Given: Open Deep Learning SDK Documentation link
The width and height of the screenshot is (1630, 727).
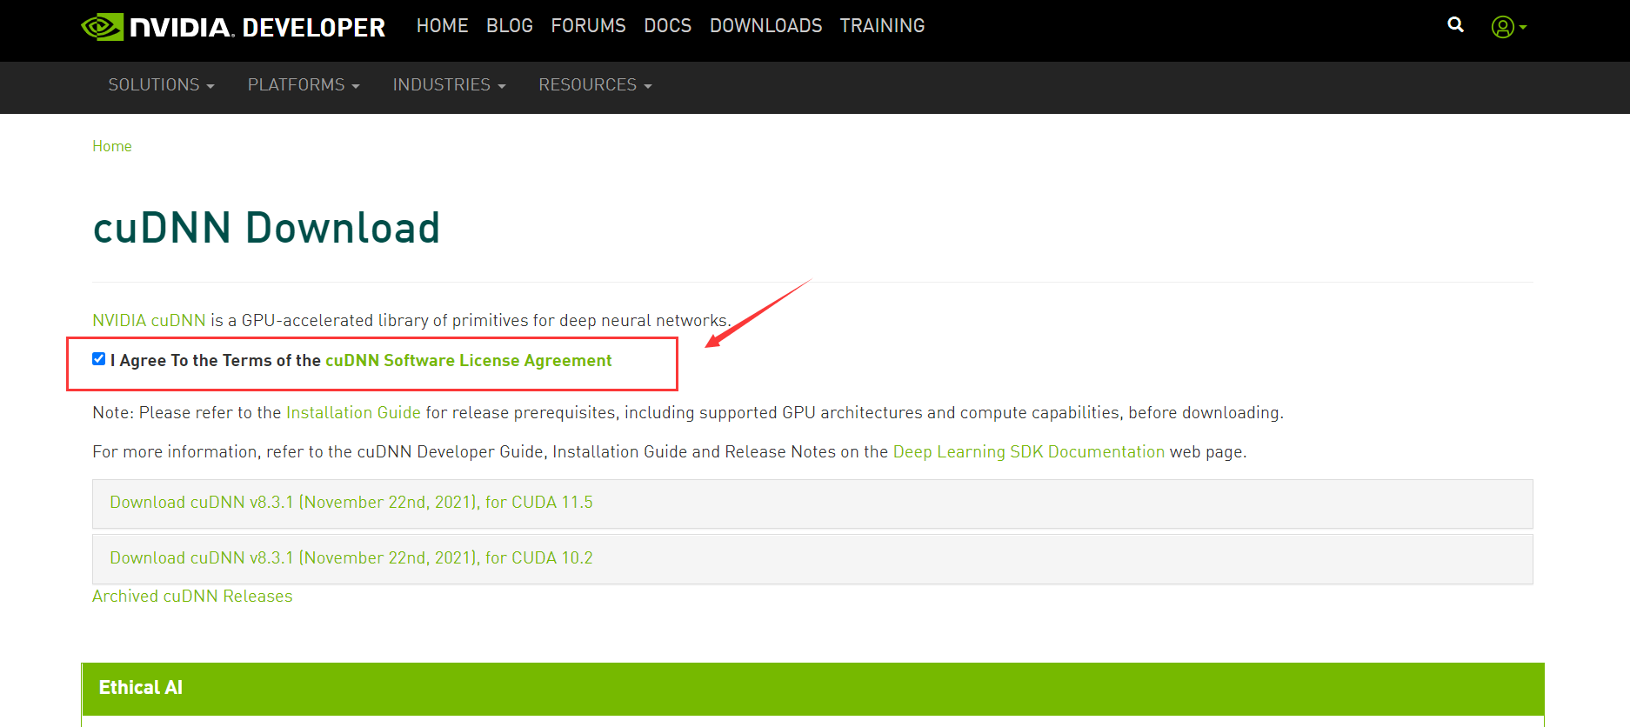Looking at the screenshot, I should pyautogui.click(x=1028, y=451).
